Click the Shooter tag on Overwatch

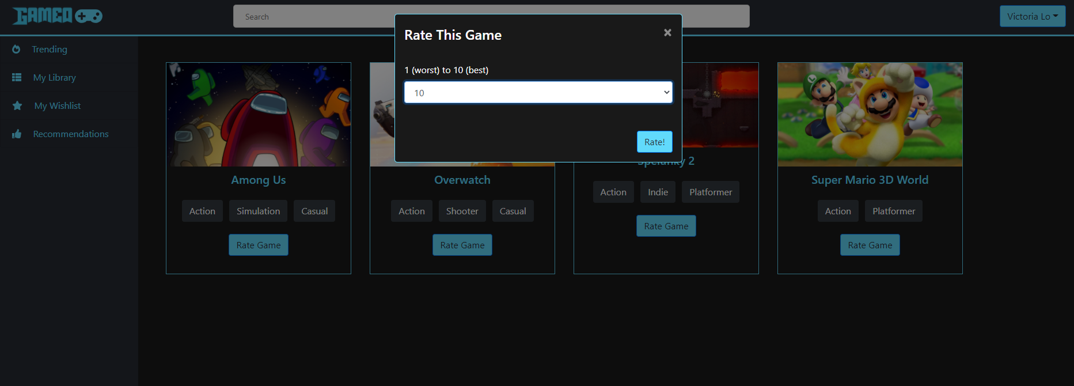pyautogui.click(x=462, y=211)
